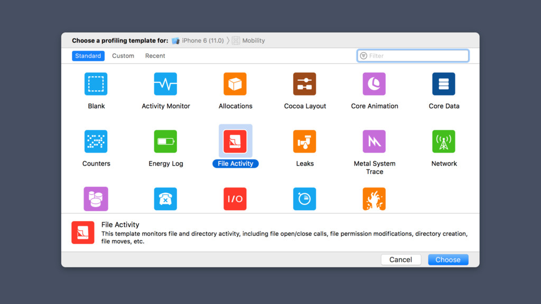Image resolution: width=541 pixels, height=304 pixels.
Task: Click the blue telephone template icon
Action: [x=165, y=199]
